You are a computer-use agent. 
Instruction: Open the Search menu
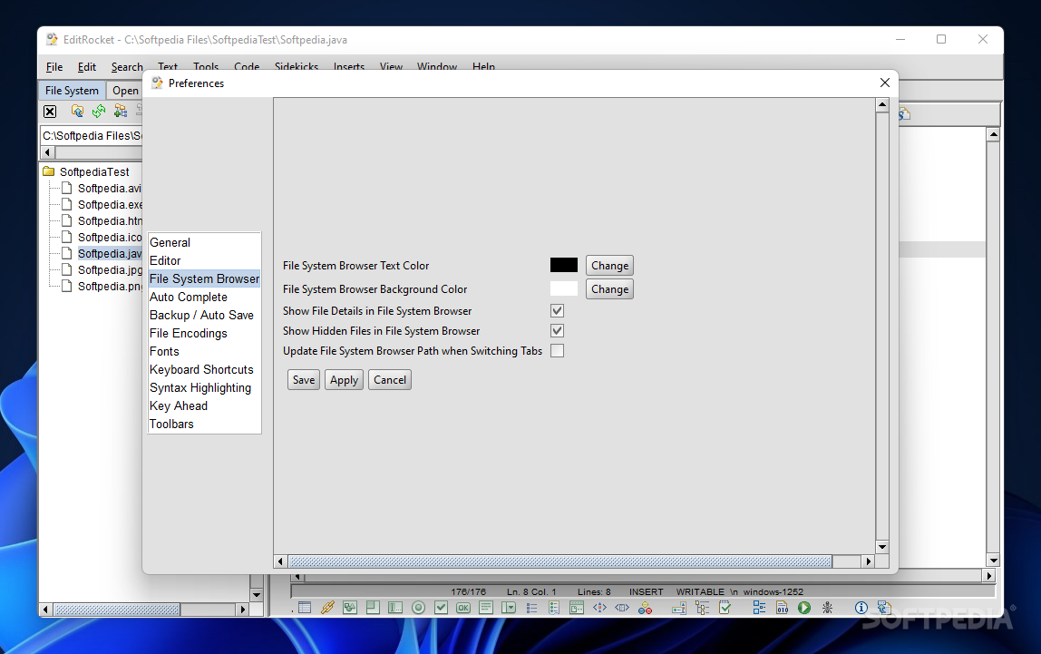pos(127,67)
